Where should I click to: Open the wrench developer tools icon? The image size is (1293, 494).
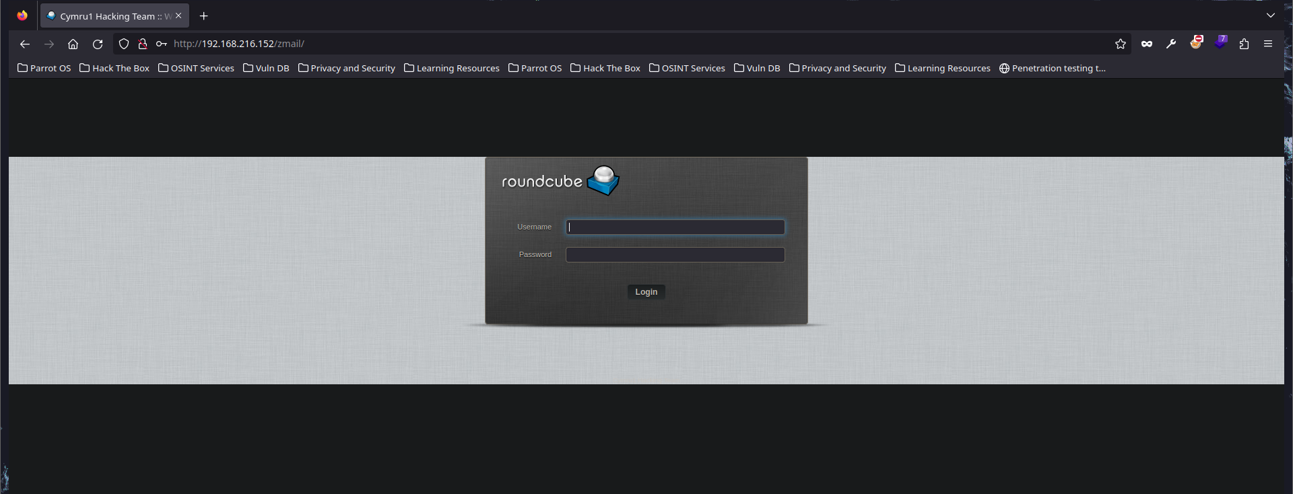pos(1171,44)
